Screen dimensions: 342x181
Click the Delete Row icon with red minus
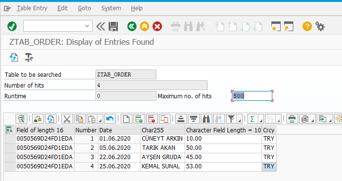[x=152, y=119]
